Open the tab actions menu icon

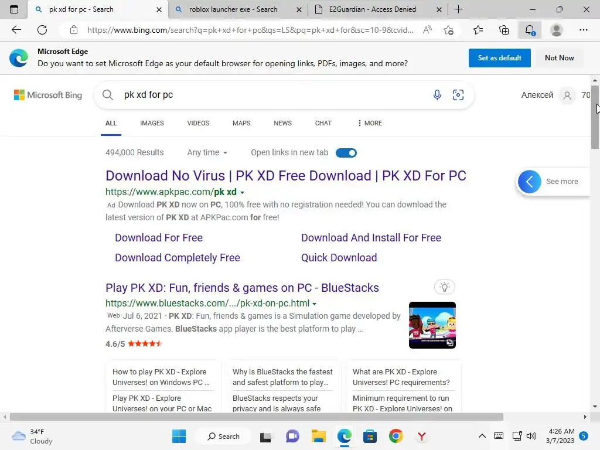14,9
